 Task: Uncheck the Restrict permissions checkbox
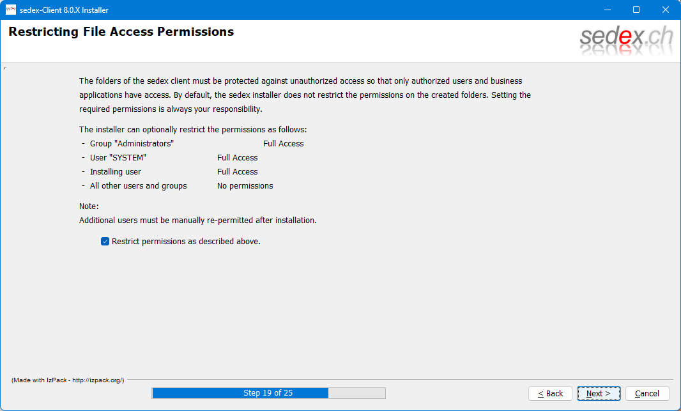pyautogui.click(x=105, y=242)
